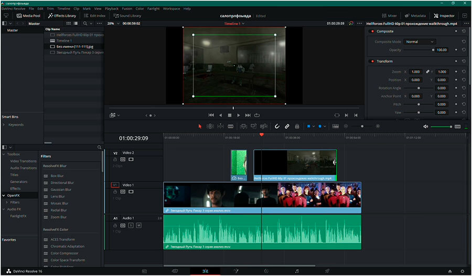Open the Effects Library panel
The width and height of the screenshot is (472, 276).
click(x=62, y=16)
